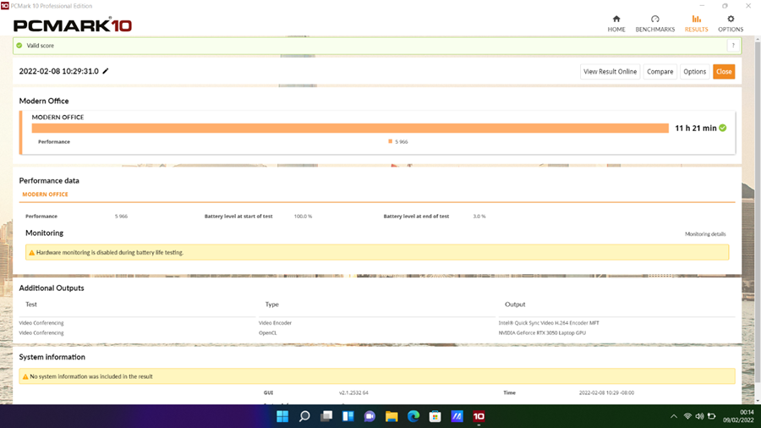Image resolution: width=761 pixels, height=428 pixels.
Task: Open the Windows Start menu
Action: 282,416
